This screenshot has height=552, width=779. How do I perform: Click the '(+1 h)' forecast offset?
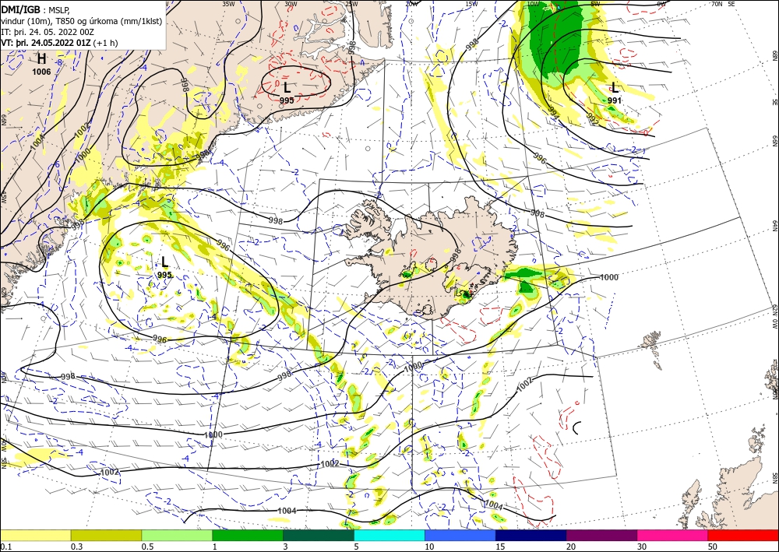click(x=105, y=43)
